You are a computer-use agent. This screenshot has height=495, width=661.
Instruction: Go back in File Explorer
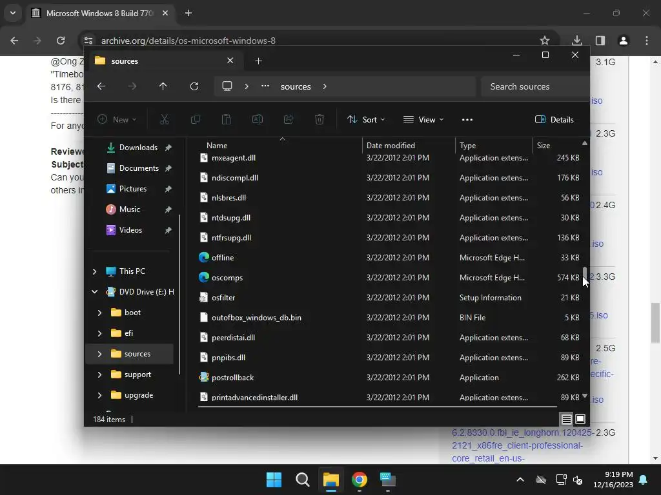[x=101, y=86]
